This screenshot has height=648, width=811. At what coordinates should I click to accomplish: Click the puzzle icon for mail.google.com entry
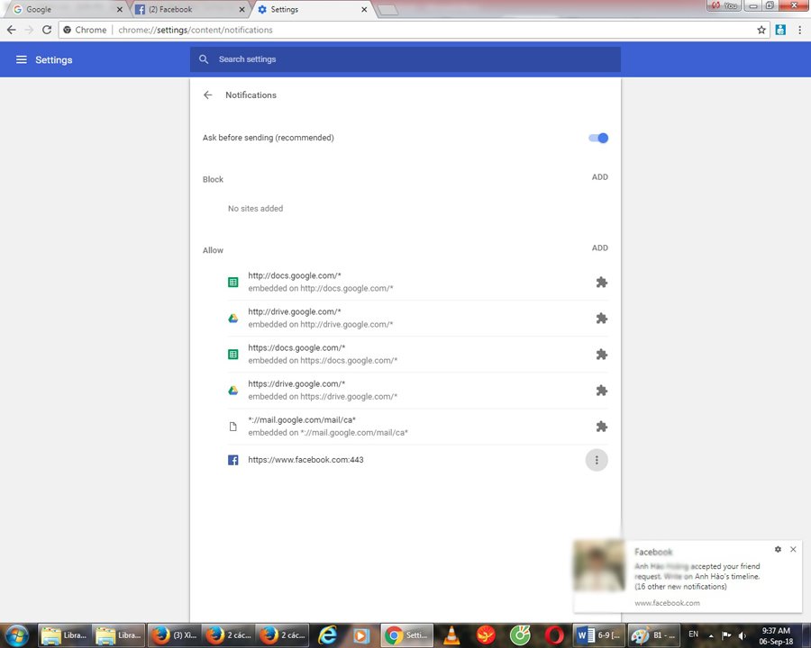point(601,427)
